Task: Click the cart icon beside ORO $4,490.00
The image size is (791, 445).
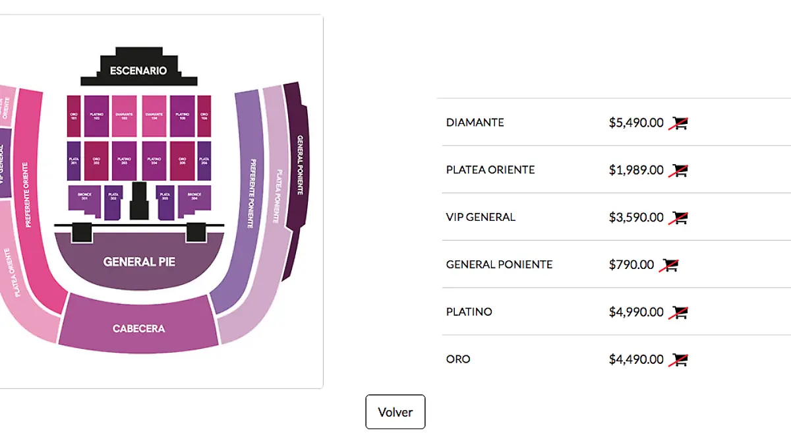Action: 678,360
